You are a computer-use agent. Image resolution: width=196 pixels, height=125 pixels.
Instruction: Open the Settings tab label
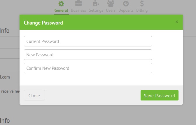(96, 11)
